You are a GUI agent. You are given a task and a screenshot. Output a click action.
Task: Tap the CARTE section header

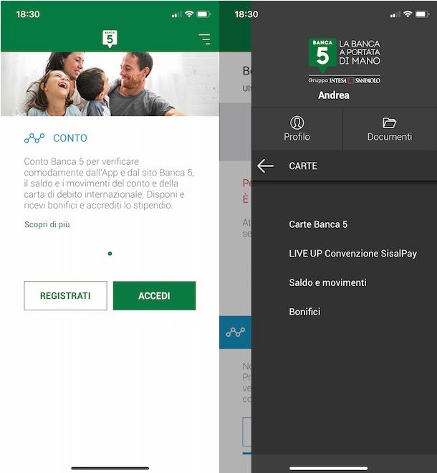pos(303,166)
